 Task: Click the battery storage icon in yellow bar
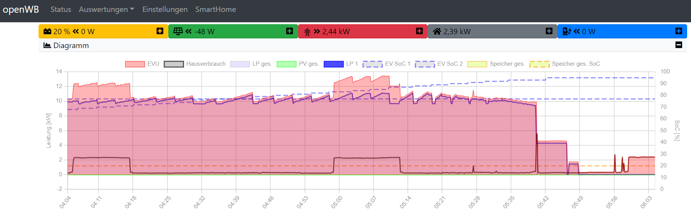pyautogui.click(x=47, y=32)
